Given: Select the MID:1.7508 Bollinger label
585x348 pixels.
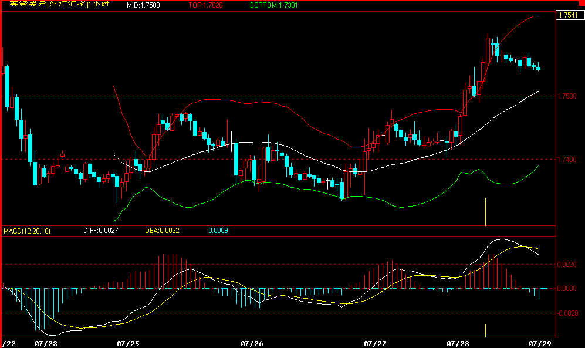Looking at the screenshot, I should (x=145, y=5).
